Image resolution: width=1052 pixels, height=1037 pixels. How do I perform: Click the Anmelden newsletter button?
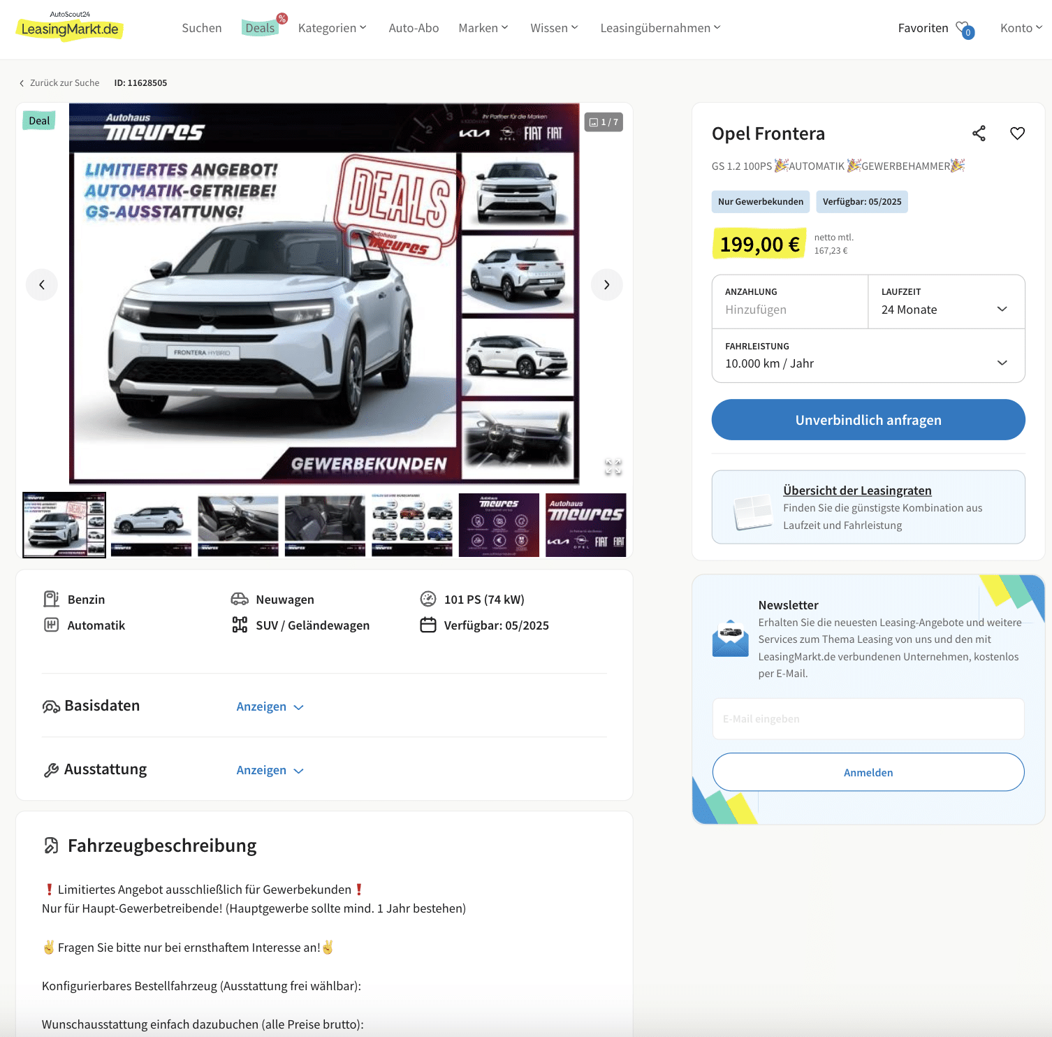(x=868, y=772)
